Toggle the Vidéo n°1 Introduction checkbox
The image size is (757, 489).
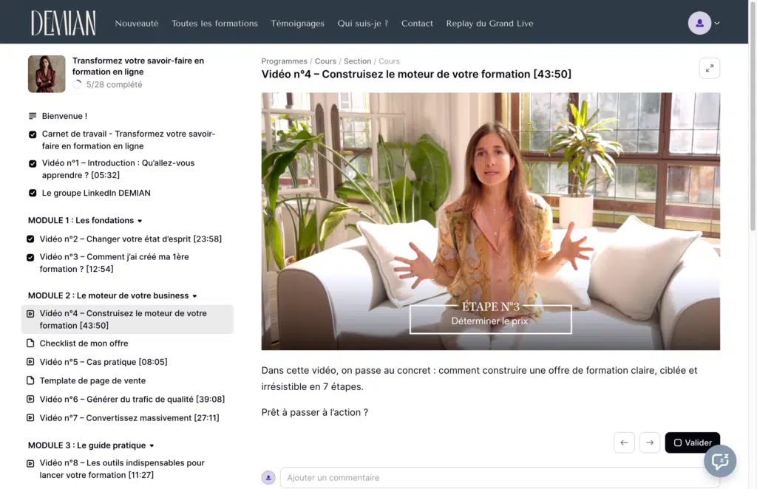[33, 164]
